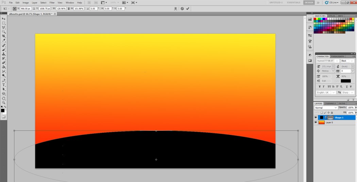Switch to the Channels tab

(x=330, y=104)
